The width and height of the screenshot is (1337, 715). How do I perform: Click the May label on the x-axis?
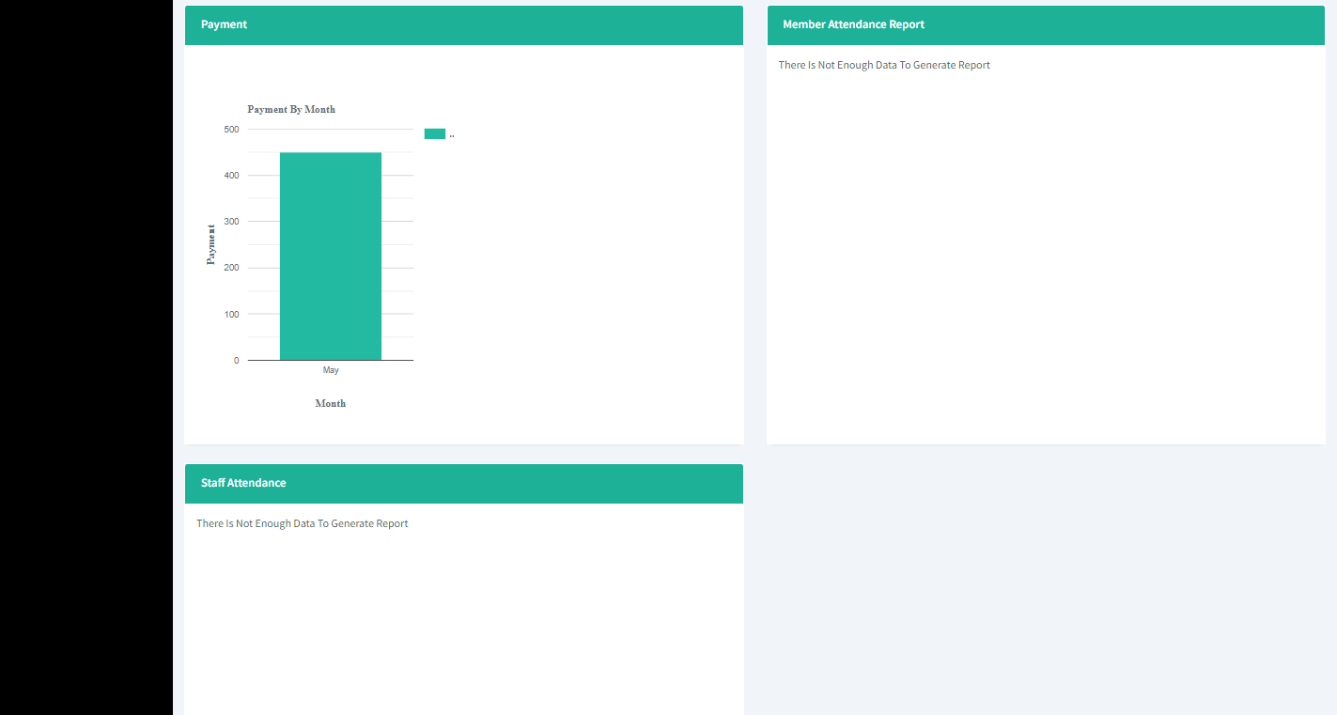tap(331, 370)
